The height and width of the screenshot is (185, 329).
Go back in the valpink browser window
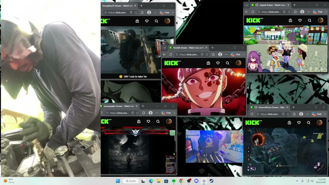point(247,12)
